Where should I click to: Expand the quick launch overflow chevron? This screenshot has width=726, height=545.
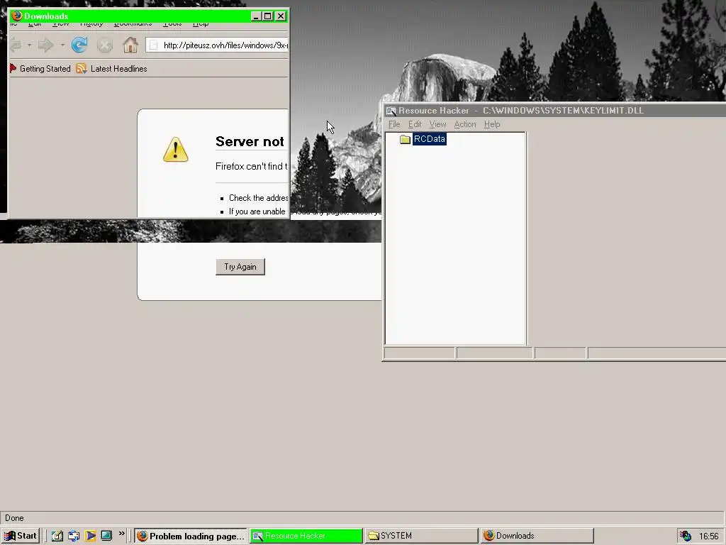click(121, 534)
